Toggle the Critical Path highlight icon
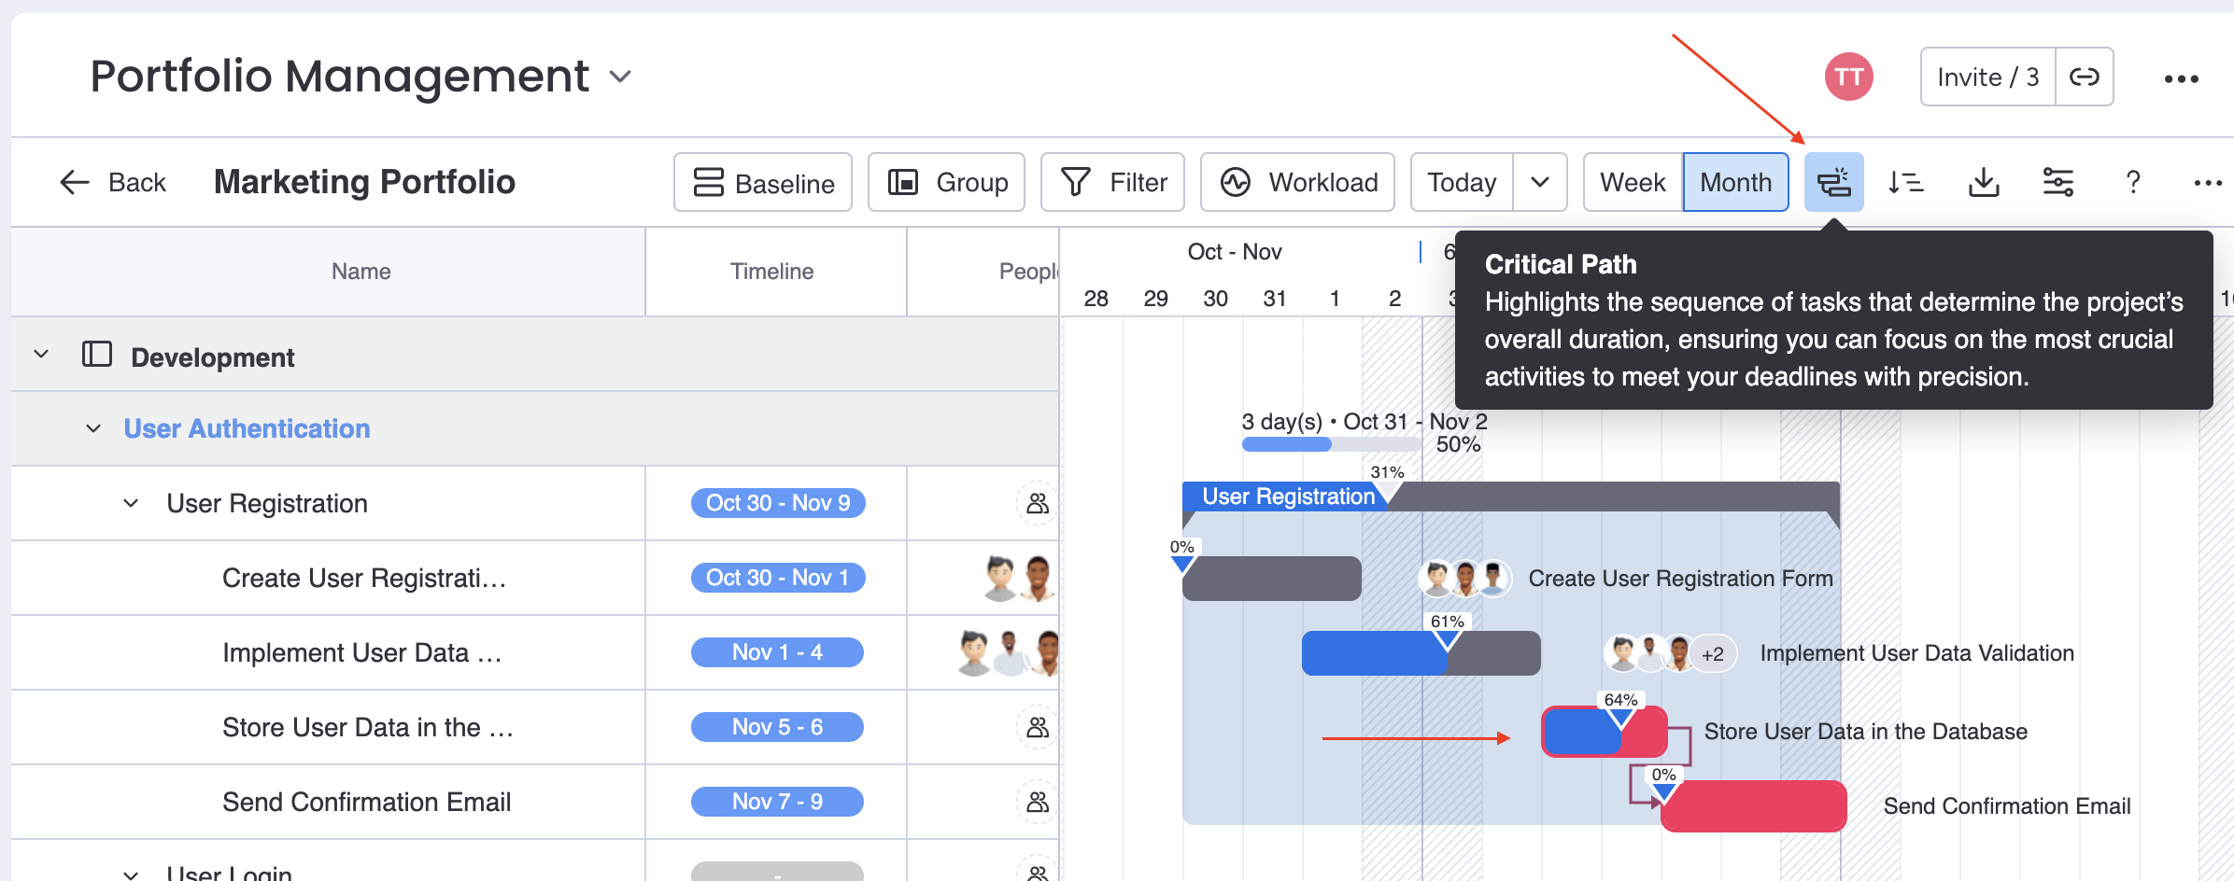2234x881 pixels. 1833,182
